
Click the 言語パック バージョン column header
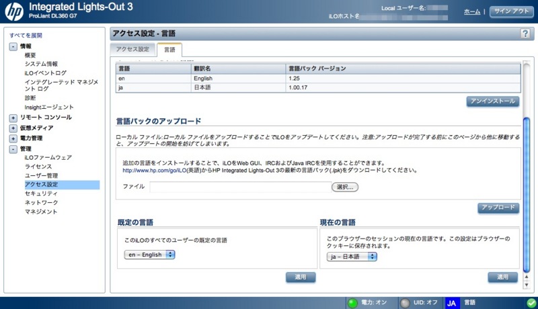point(403,69)
